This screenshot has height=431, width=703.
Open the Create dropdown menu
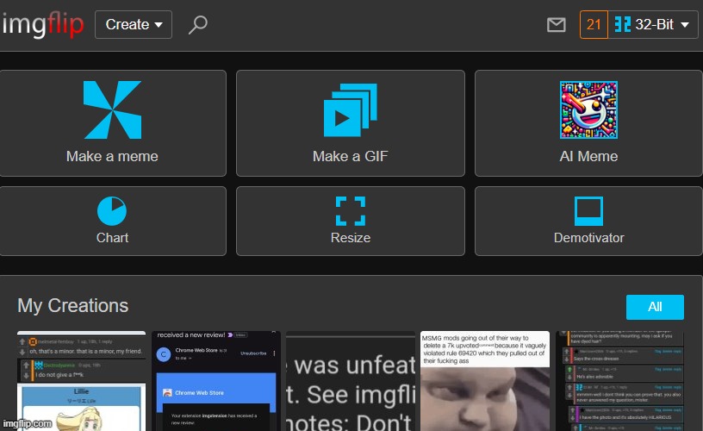[x=134, y=25]
